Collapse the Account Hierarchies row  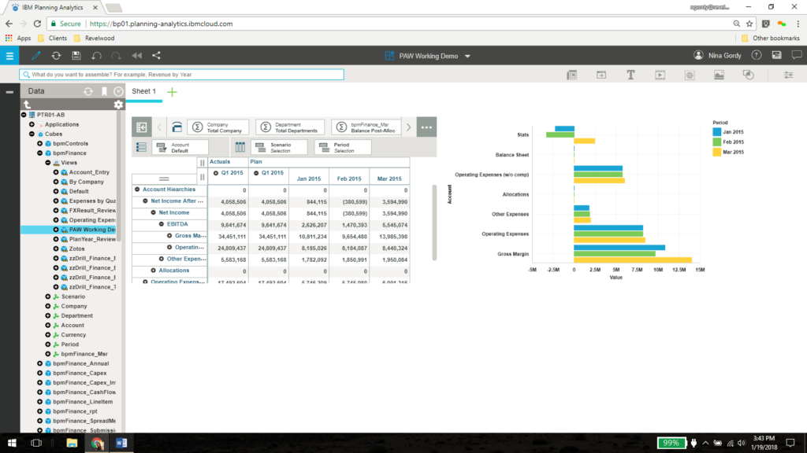click(x=137, y=190)
